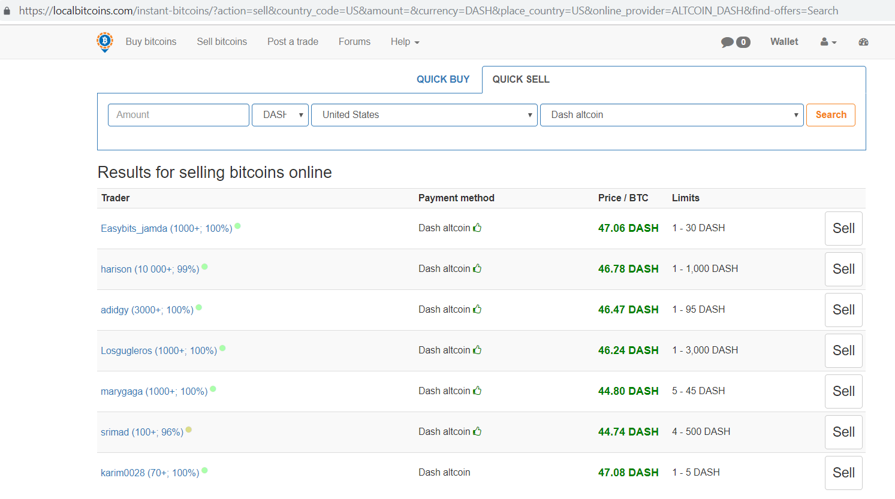Click the 47.08 DASH price
Image resolution: width=895 pixels, height=499 pixels.
(x=628, y=473)
